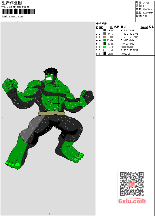Select stitch count 13314
The image size is (155, 216).
click(110, 40)
